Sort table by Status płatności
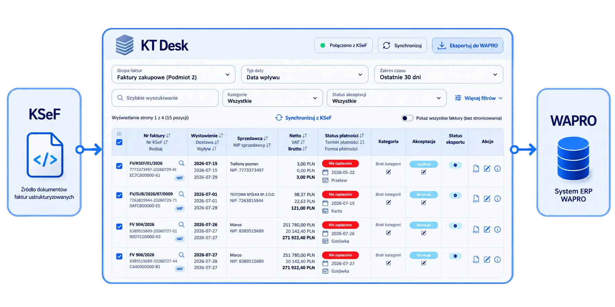This screenshot has height=307, width=615. (x=344, y=136)
